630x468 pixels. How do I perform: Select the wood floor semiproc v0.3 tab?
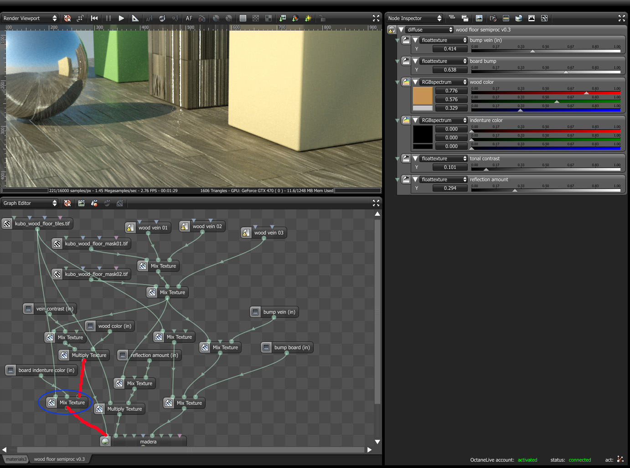pos(59,459)
